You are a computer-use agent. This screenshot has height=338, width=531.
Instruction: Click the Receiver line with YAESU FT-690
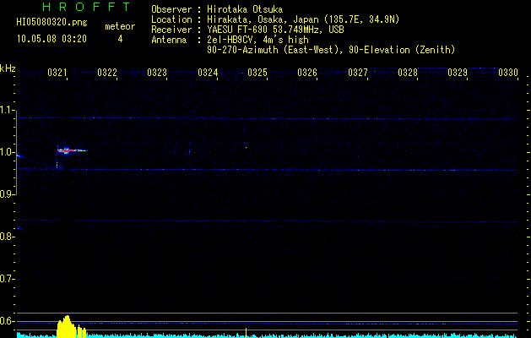coord(247,30)
